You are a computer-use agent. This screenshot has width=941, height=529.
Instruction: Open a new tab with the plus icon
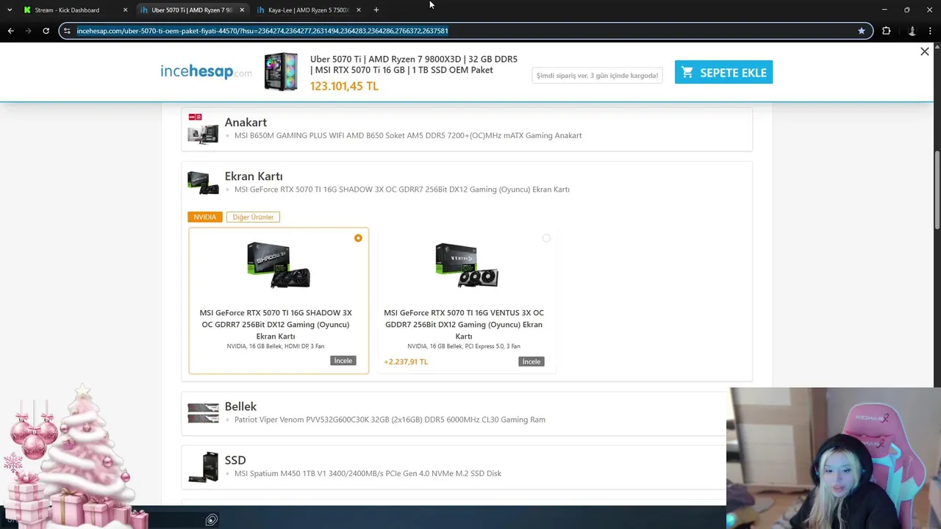coord(376,10)
